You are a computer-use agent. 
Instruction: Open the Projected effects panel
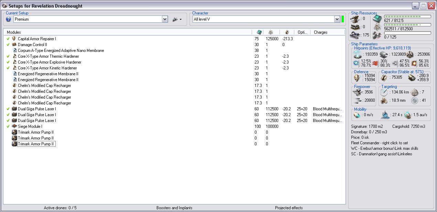[289, 208]
